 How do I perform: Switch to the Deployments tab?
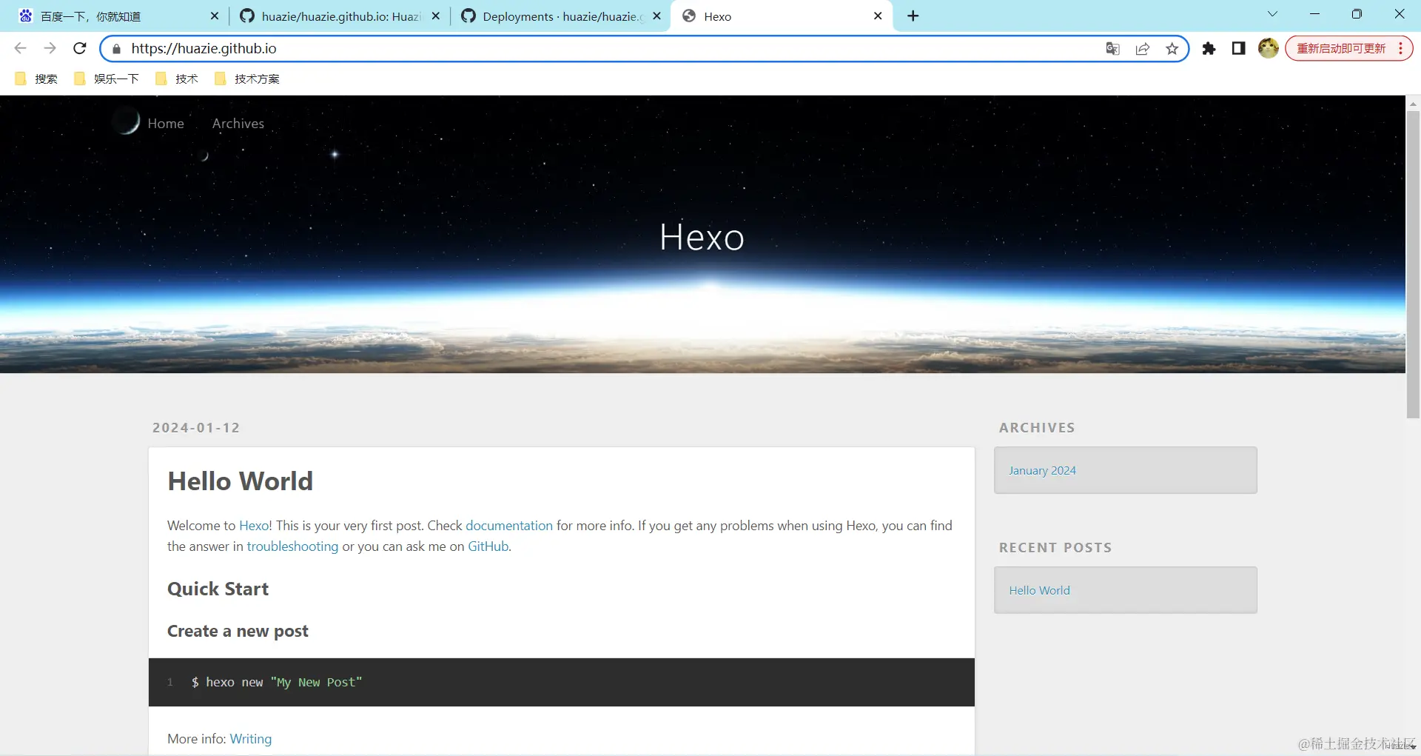[561, 16]
